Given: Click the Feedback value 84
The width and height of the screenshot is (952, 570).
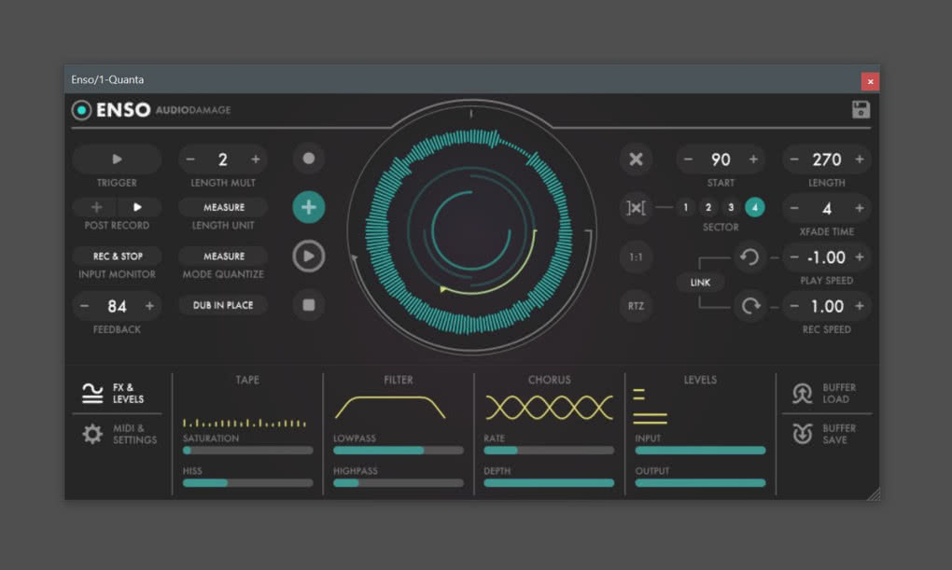Looking at the screenshot, I should tap(117, 306).
